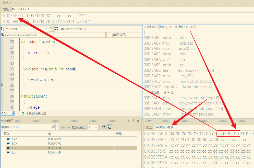This screenshot has height=168, width=254.
Task: Click the EAX variable cube icon
Action: point(8,139)
